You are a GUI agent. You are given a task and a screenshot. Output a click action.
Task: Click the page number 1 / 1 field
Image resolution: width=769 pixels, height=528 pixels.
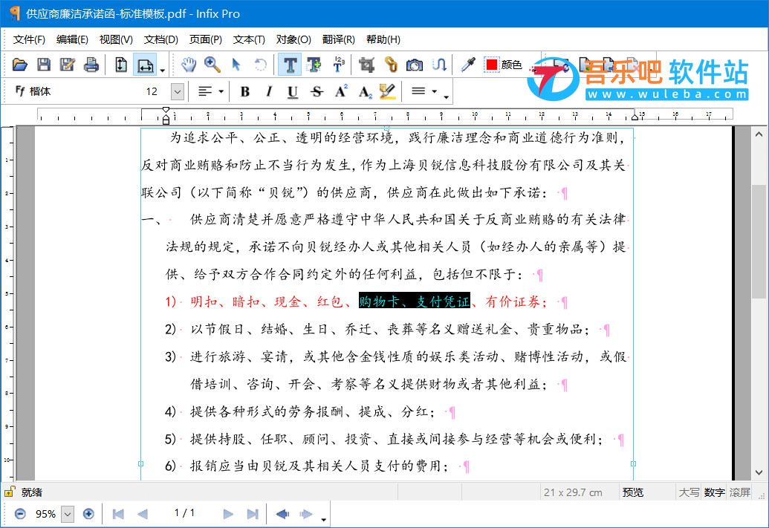point(184,513)
